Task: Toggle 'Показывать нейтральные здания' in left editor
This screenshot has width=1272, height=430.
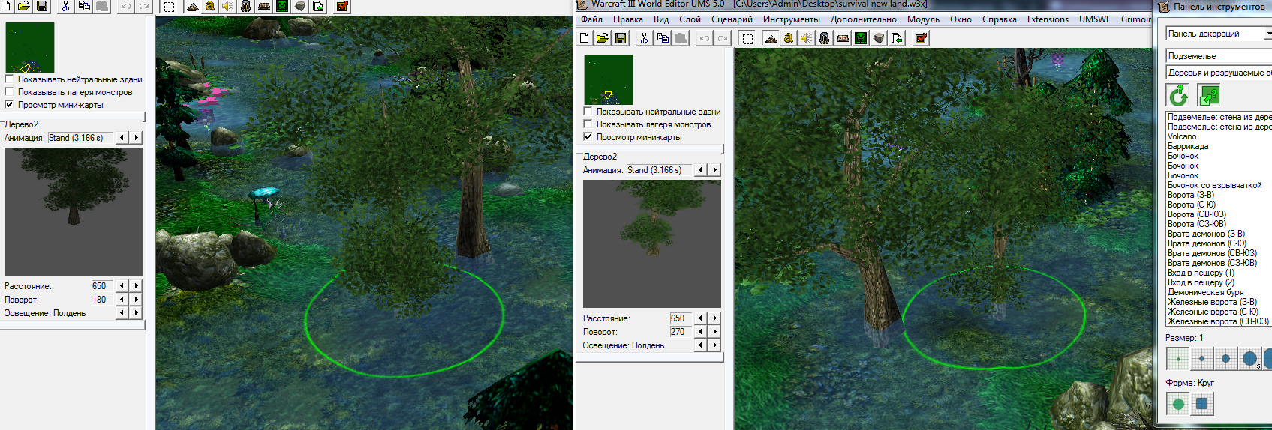Action: point(10,79)
